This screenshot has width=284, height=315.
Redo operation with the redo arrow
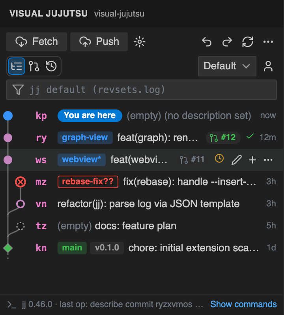(x=227, y=42)
